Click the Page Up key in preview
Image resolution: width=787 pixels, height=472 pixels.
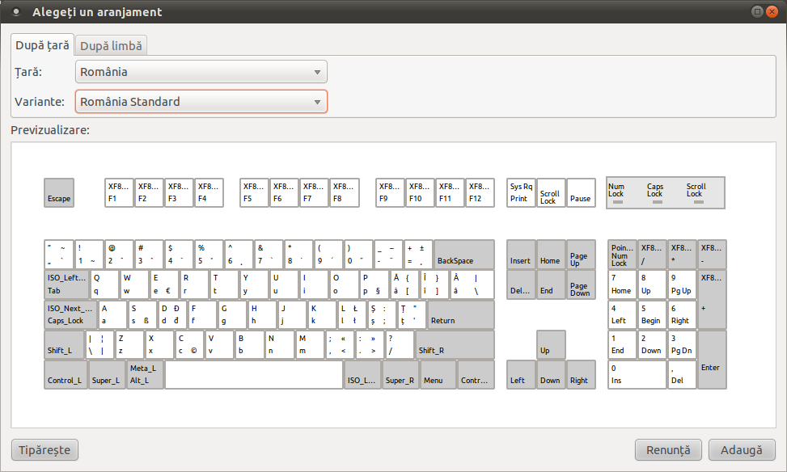coord(581,255)
